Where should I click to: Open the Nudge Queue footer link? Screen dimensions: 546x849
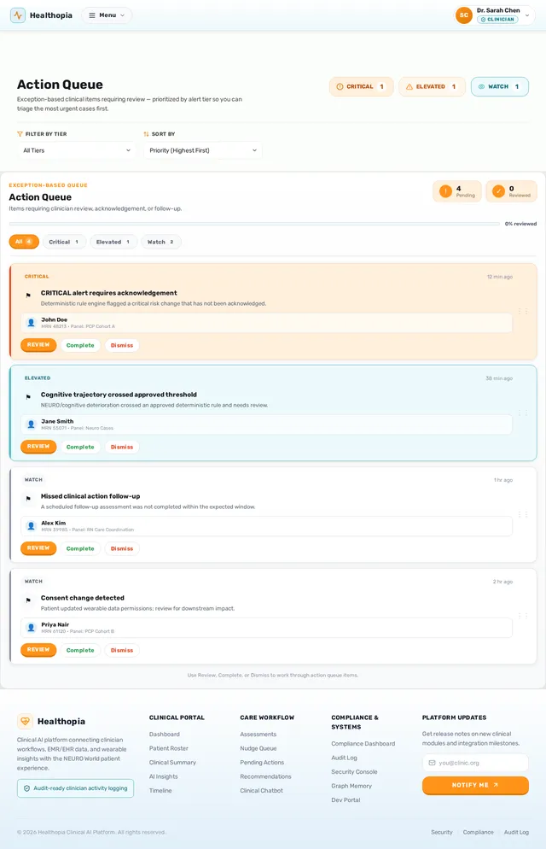coord(258,748)
